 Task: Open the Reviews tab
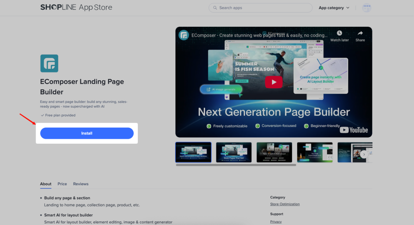click(80, 184)
